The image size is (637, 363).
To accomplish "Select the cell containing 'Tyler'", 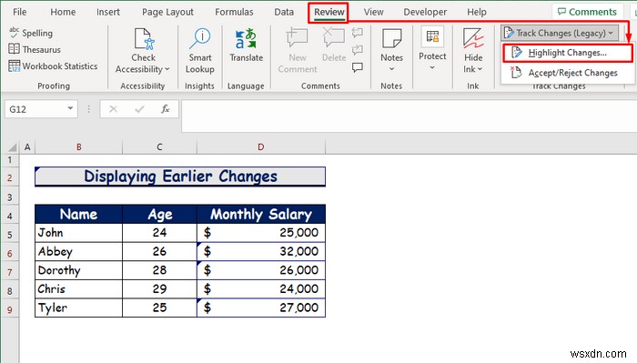I will click(x=78, y=308).
